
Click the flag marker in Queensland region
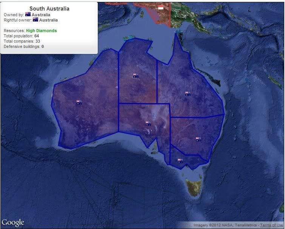[188, 94]
